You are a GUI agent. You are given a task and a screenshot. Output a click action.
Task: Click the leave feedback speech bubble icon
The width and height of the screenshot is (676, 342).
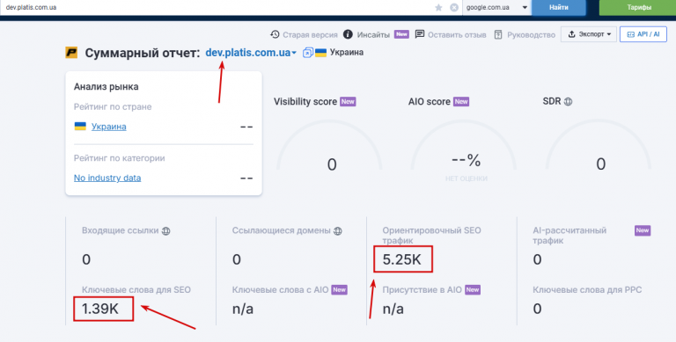coord(420,34)
